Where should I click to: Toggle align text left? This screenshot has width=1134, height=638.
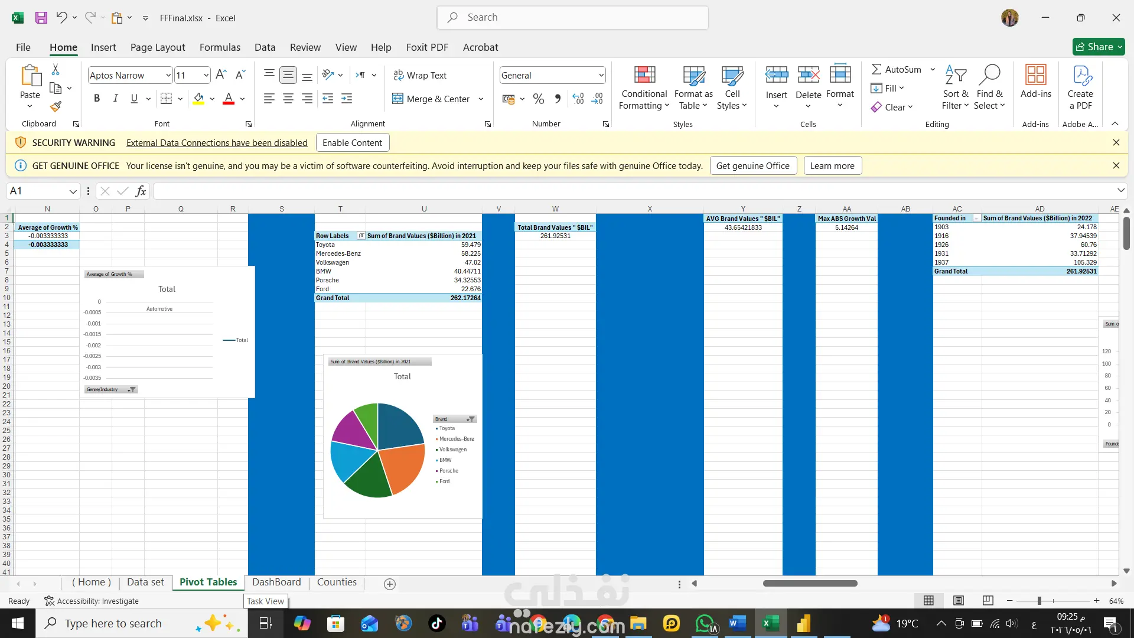[x=269, y=99]
